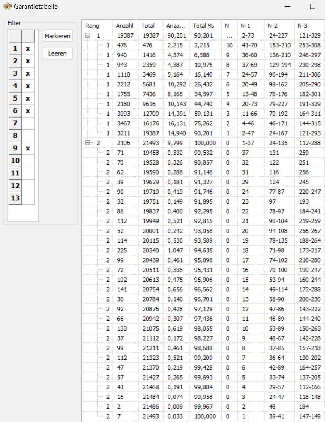
Task: Toggle the x mark for filter row 2
Action: coord(28,61)
